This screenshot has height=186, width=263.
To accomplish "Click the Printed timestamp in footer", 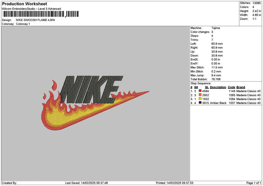I will (x=174, y=183).
